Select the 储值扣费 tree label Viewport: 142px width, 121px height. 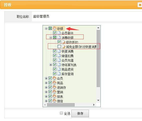(67, 56)
